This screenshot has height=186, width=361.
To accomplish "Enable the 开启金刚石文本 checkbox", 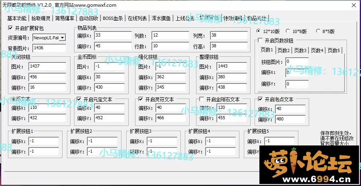I will point(202,99).
